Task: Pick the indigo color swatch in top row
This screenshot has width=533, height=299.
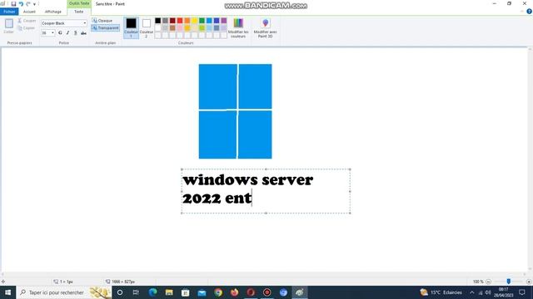Action: (217, 21)
